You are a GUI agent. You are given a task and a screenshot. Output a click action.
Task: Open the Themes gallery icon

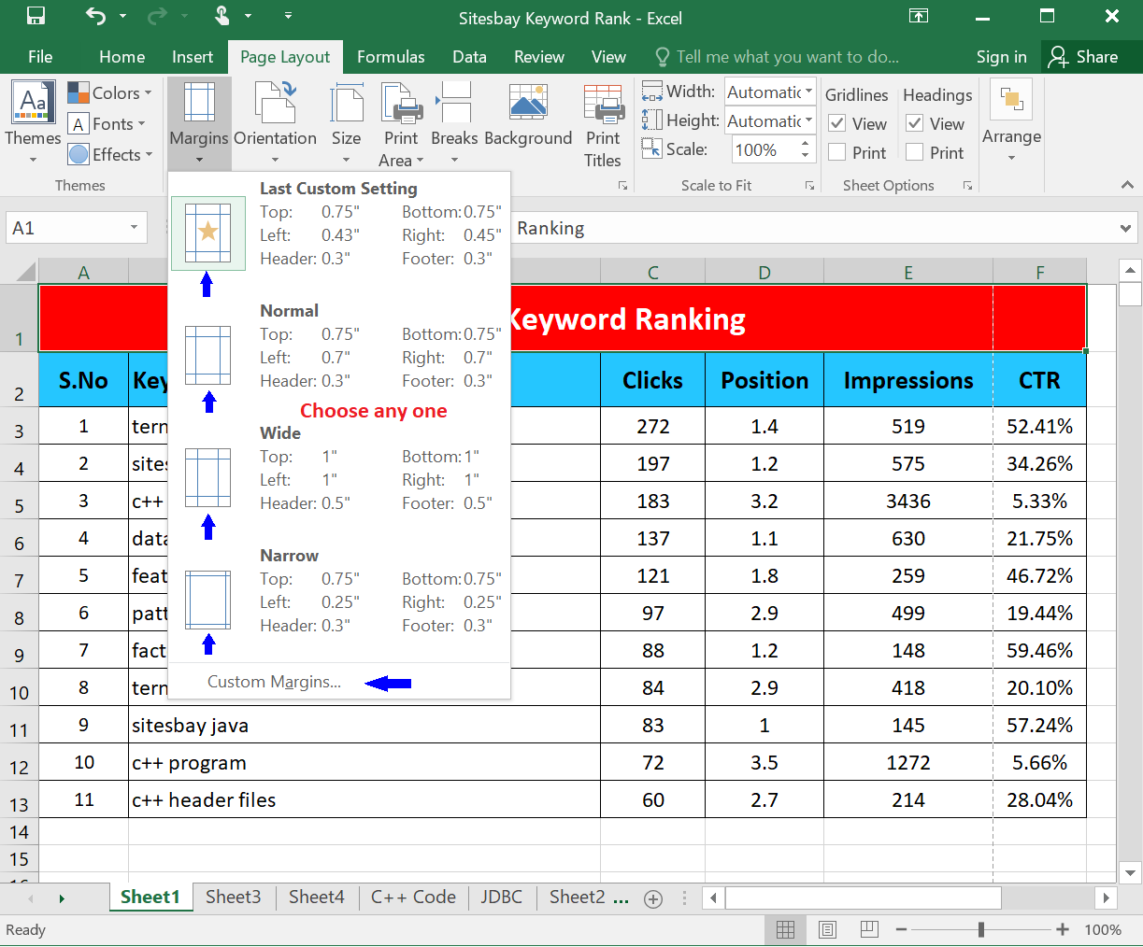pyautogui.click(x=33, y=103)
